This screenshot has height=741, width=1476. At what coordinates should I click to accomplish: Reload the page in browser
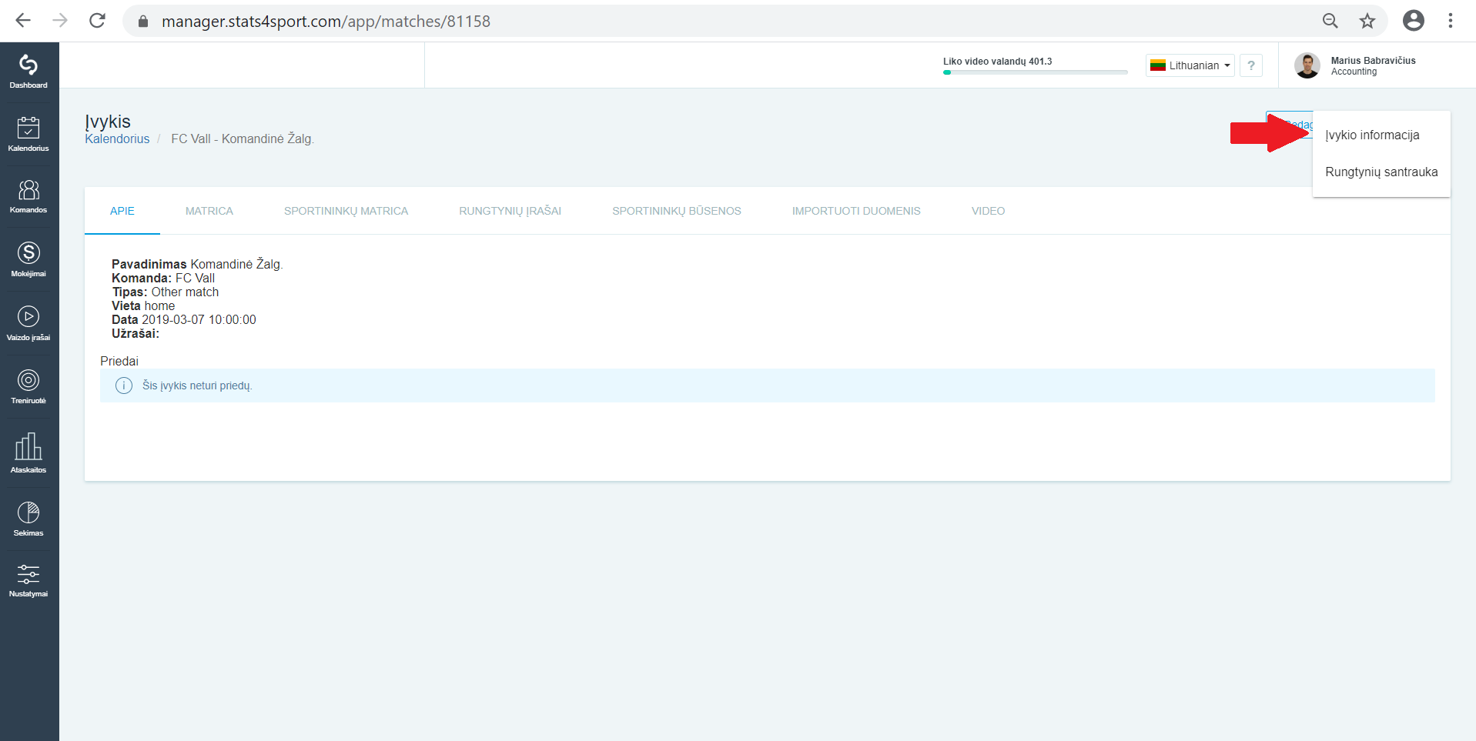point(97,21)
